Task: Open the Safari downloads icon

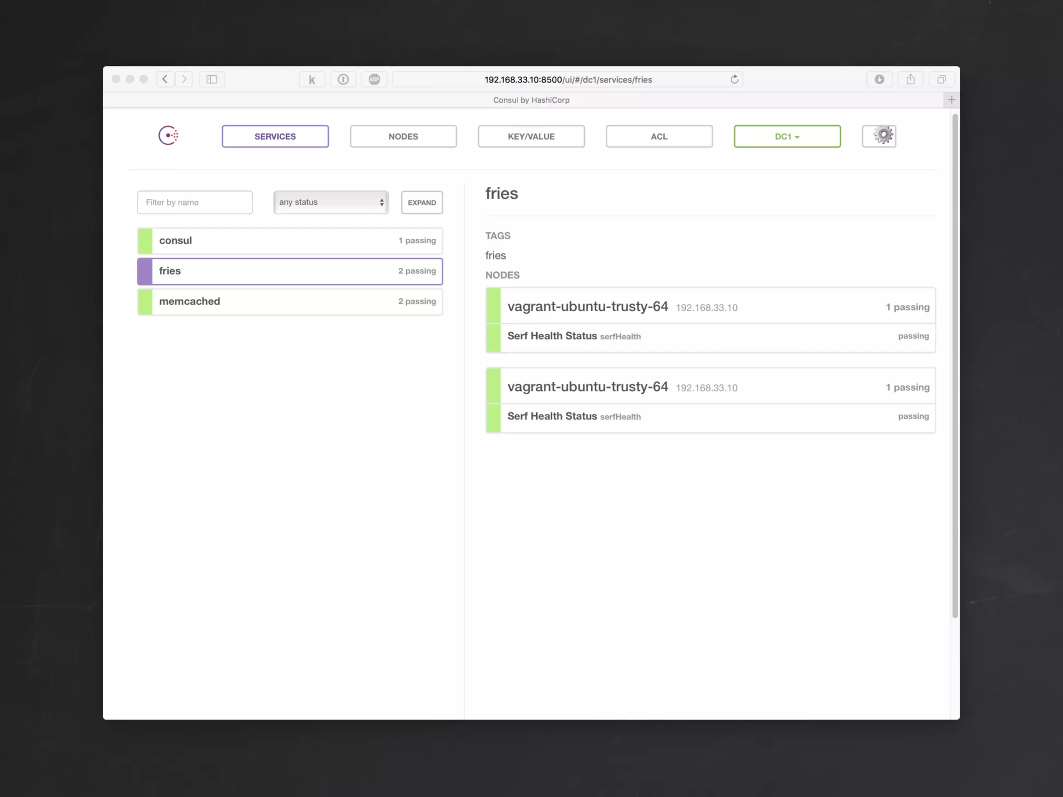Action: [879, 79]
